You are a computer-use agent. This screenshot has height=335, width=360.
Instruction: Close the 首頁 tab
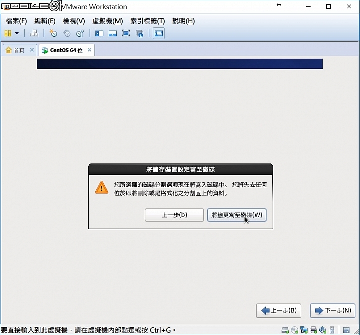tap(32, 50)
